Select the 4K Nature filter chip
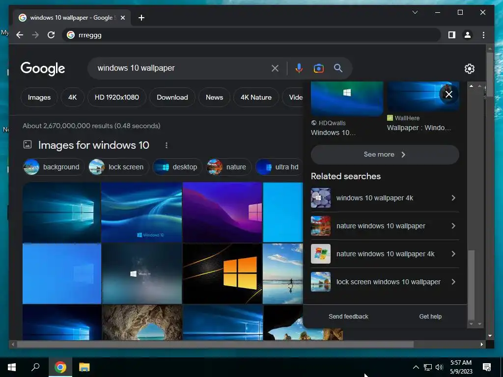The height and width of the screenshot is (377, 503). pyautogui.click(x=256, y=97)
